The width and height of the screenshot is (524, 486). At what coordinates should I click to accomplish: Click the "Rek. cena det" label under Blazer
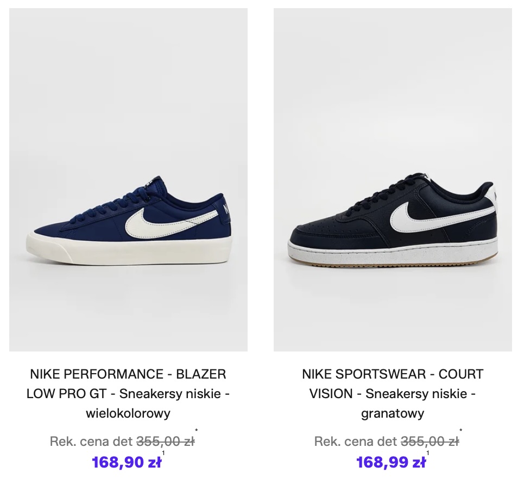point(91,442)
